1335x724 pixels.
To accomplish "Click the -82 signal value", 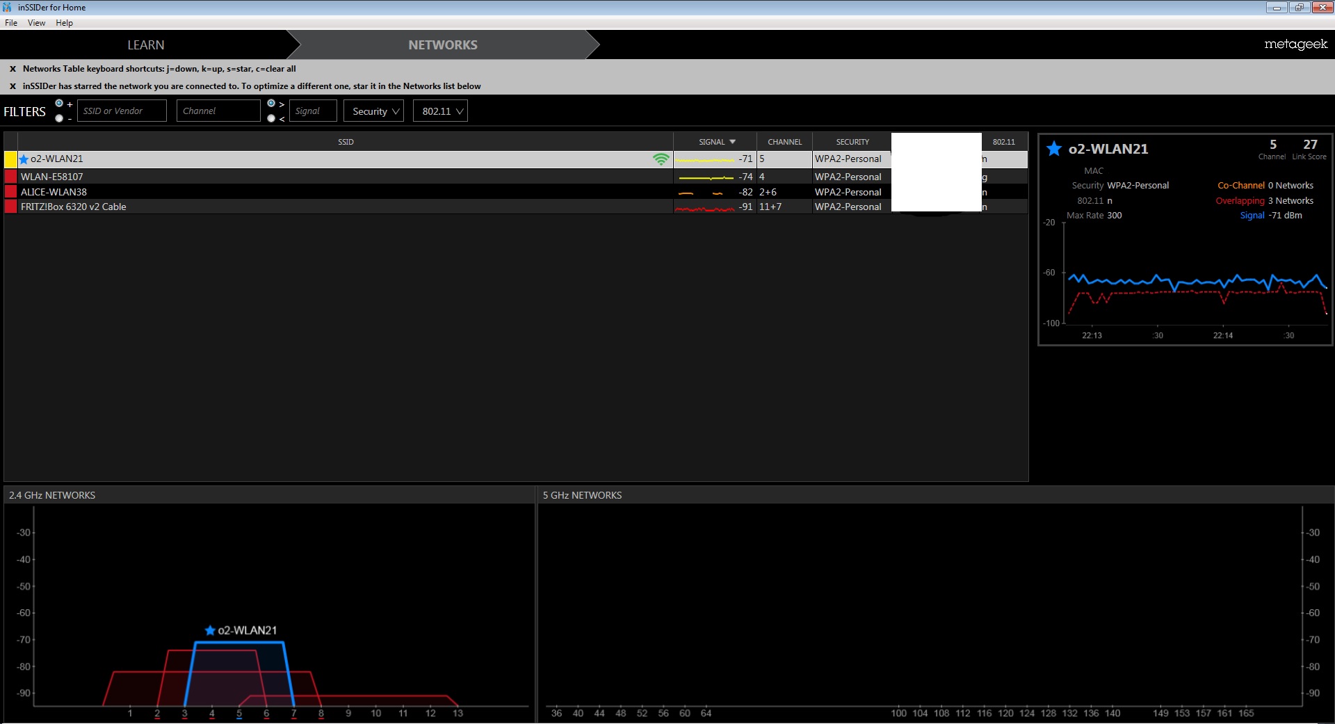I will coord(745,192).
